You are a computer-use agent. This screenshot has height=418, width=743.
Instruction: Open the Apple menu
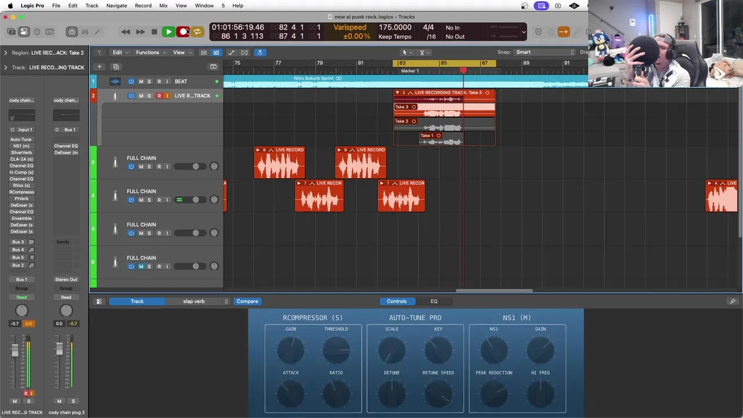[10, 6]
